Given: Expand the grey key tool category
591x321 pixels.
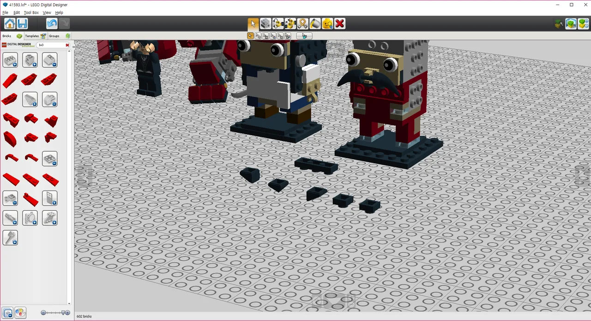Looking at the screenshot, I should [10, 238].
